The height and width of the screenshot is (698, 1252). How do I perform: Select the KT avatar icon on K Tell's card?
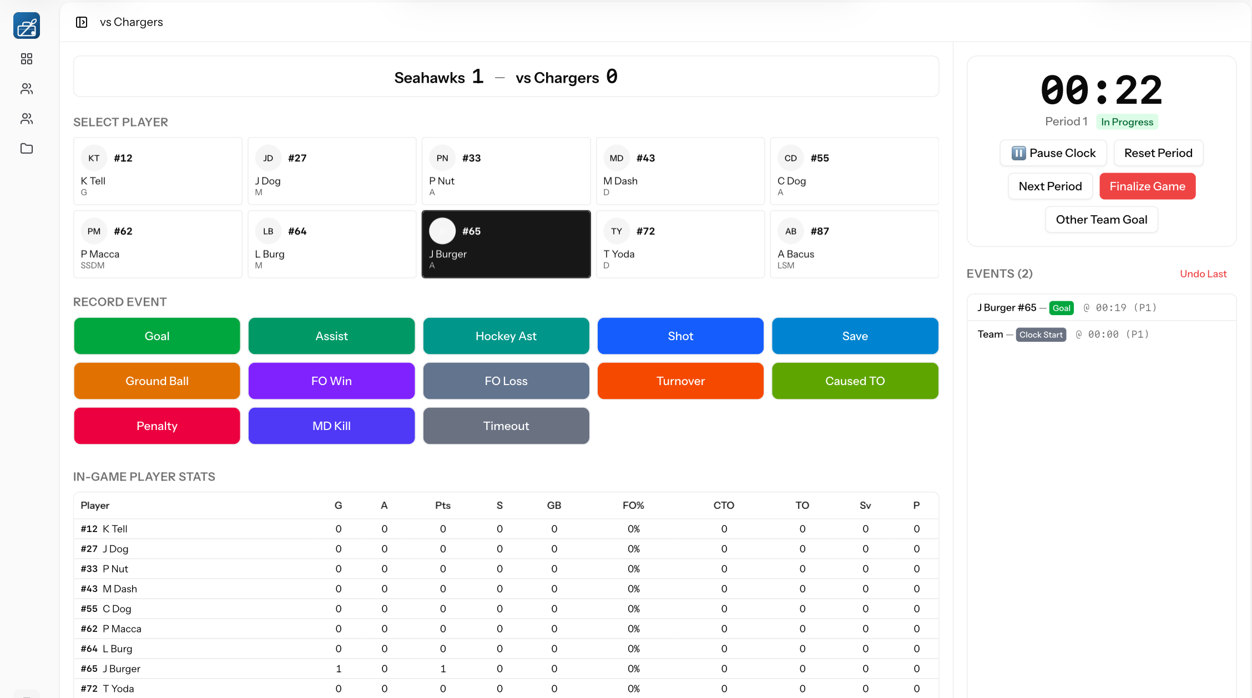point(94,158)
